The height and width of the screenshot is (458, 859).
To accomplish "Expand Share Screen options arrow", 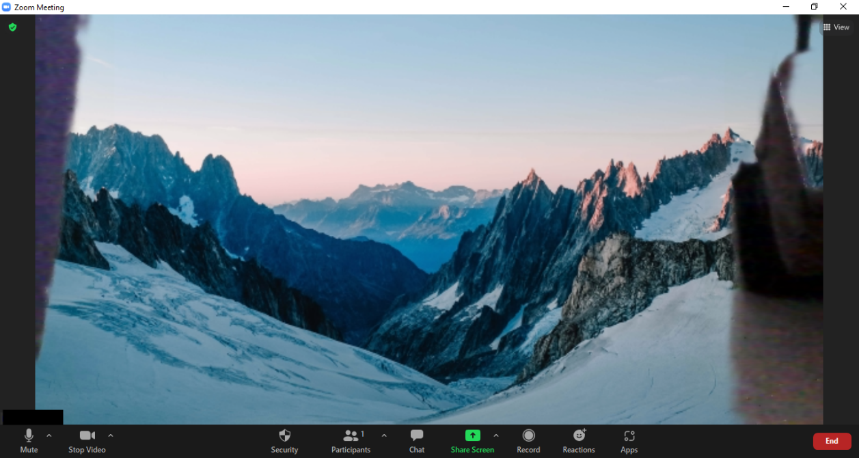I will coord(496,435).
